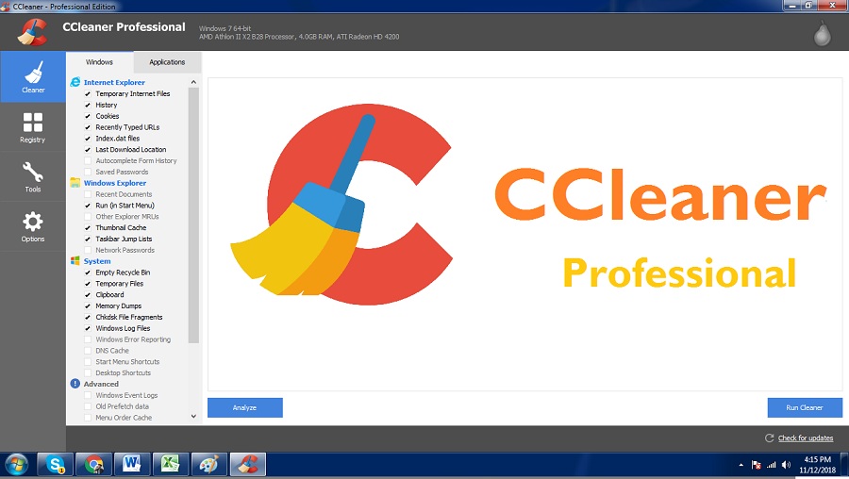Open the Windows Start menu

(x=17, y=465)
